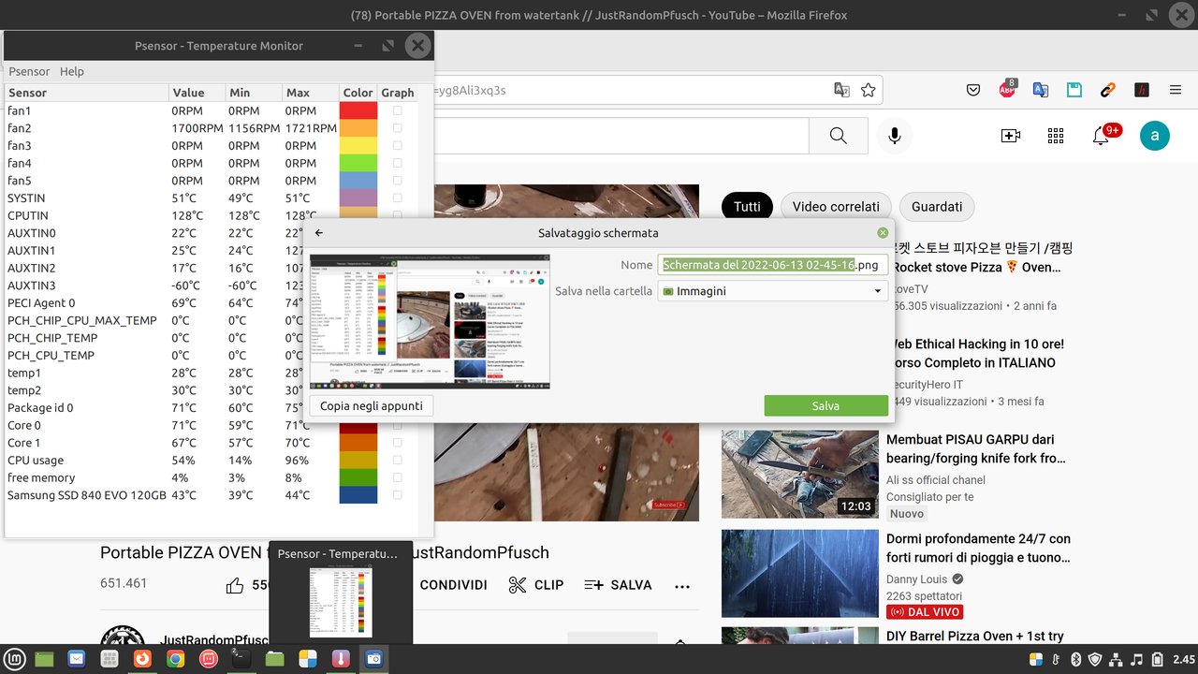Click the CONDIVIDI share button
This screenshot has height=674, width=1198.
(453, 585)
